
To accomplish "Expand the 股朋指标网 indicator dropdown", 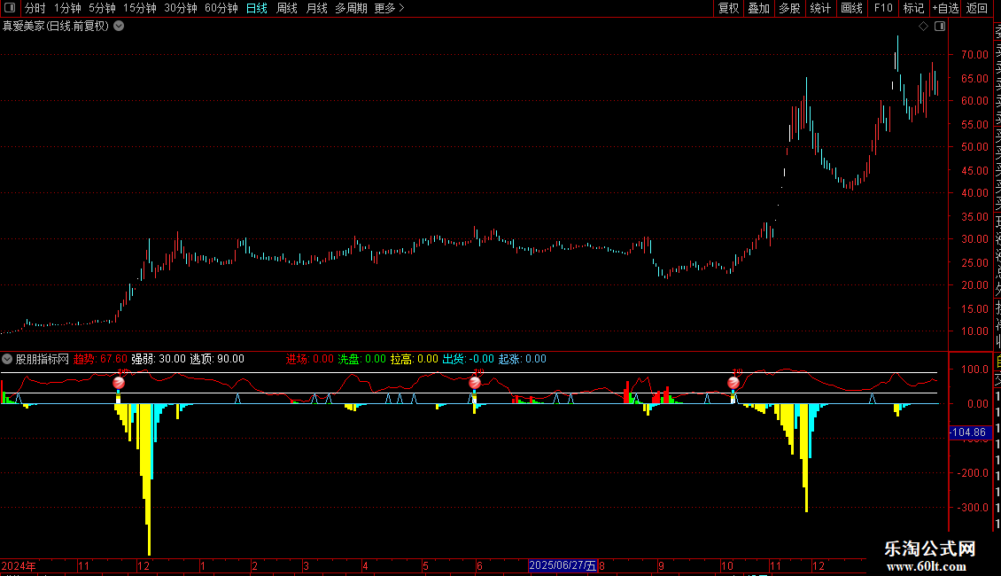I will point(7,359).
